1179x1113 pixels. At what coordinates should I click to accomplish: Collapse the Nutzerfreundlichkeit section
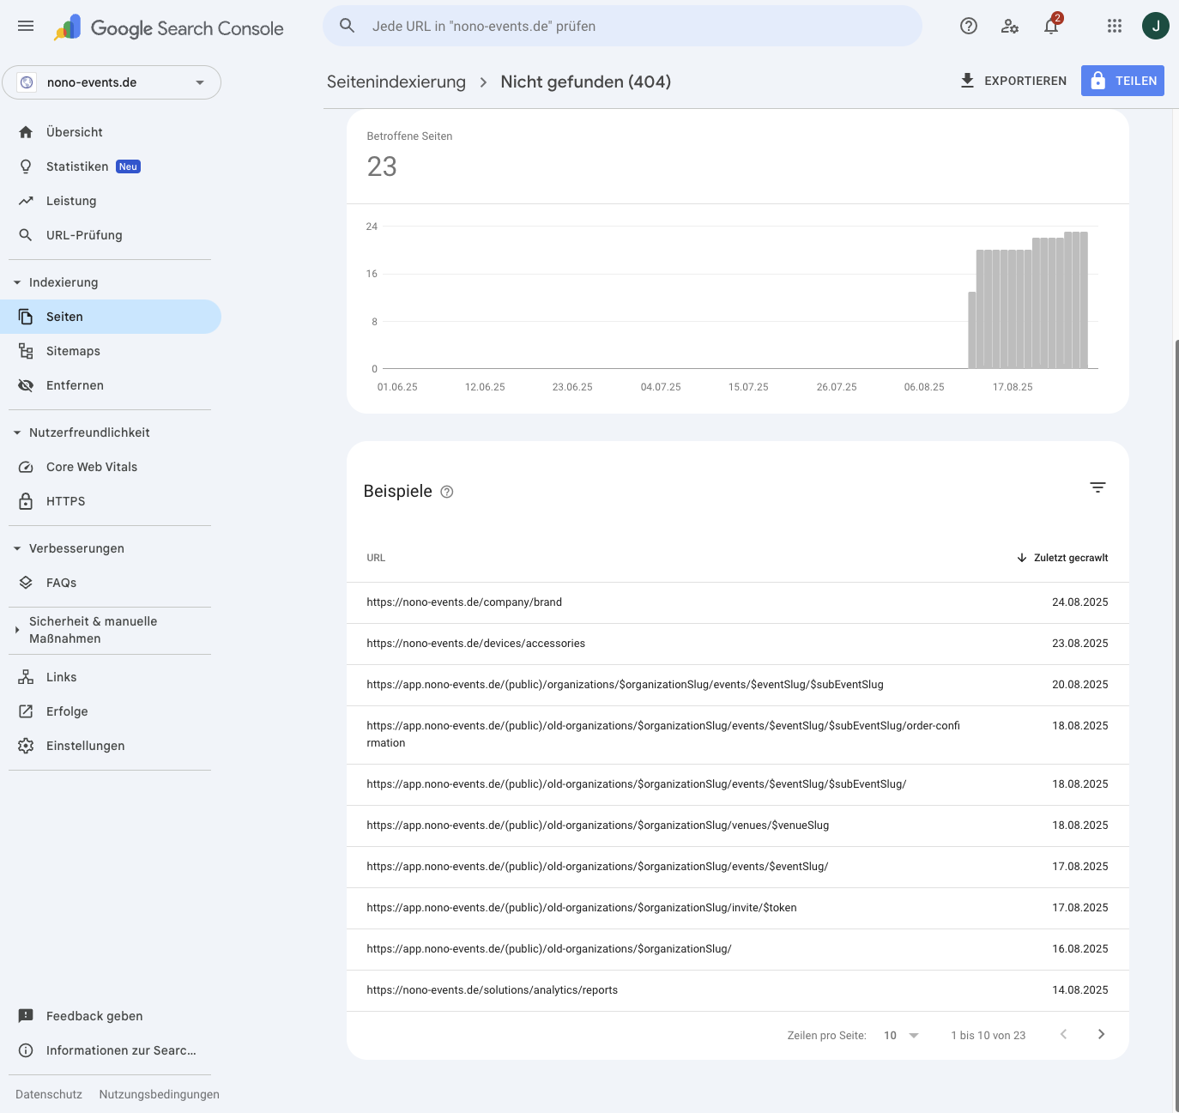point(17,432)
